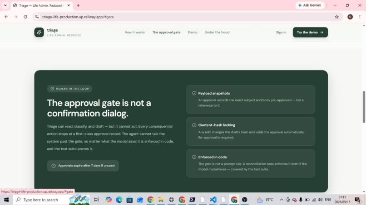Click the approval gate main headline
Viewport: 366px width, 205px height.
(x=99, y=108)
